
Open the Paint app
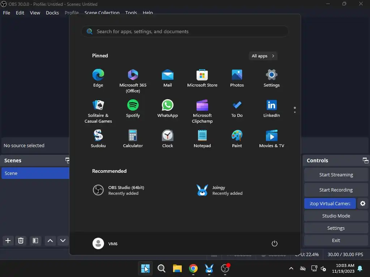pyautogui.click(x=237, y=139)
